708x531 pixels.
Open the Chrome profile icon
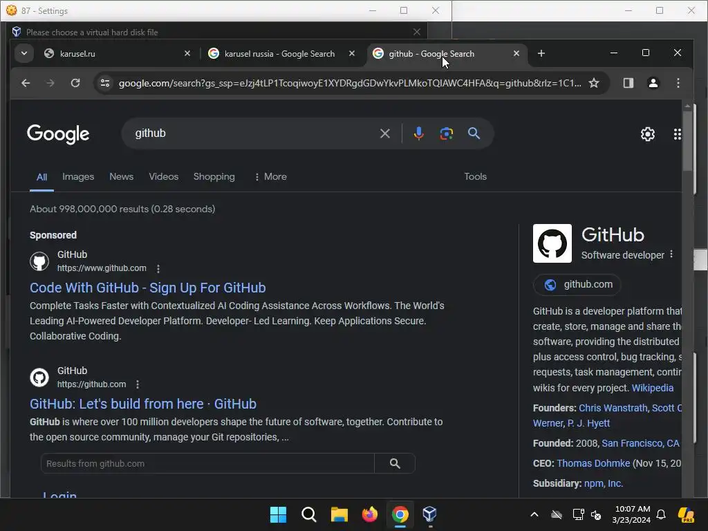click(x=653, y=83)
